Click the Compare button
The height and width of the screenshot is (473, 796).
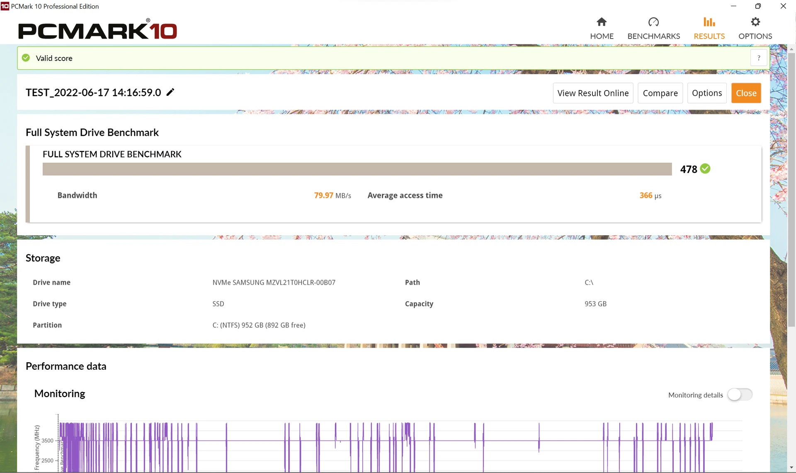(x=660, y=93)
